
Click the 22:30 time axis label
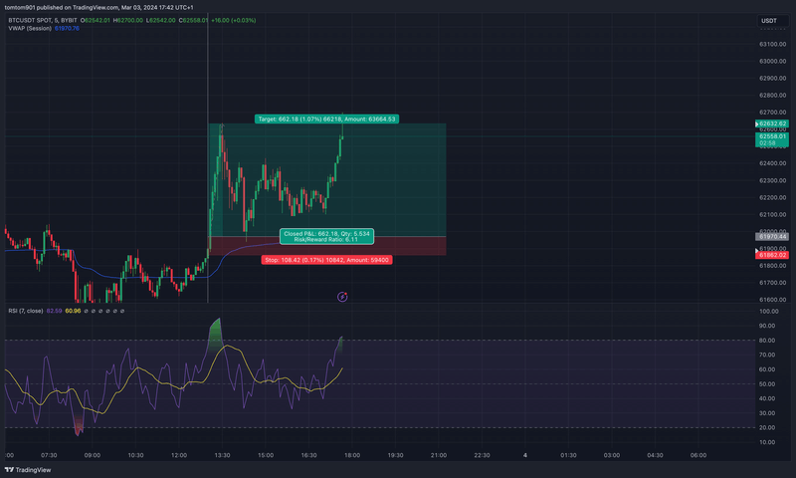(482, 455)
